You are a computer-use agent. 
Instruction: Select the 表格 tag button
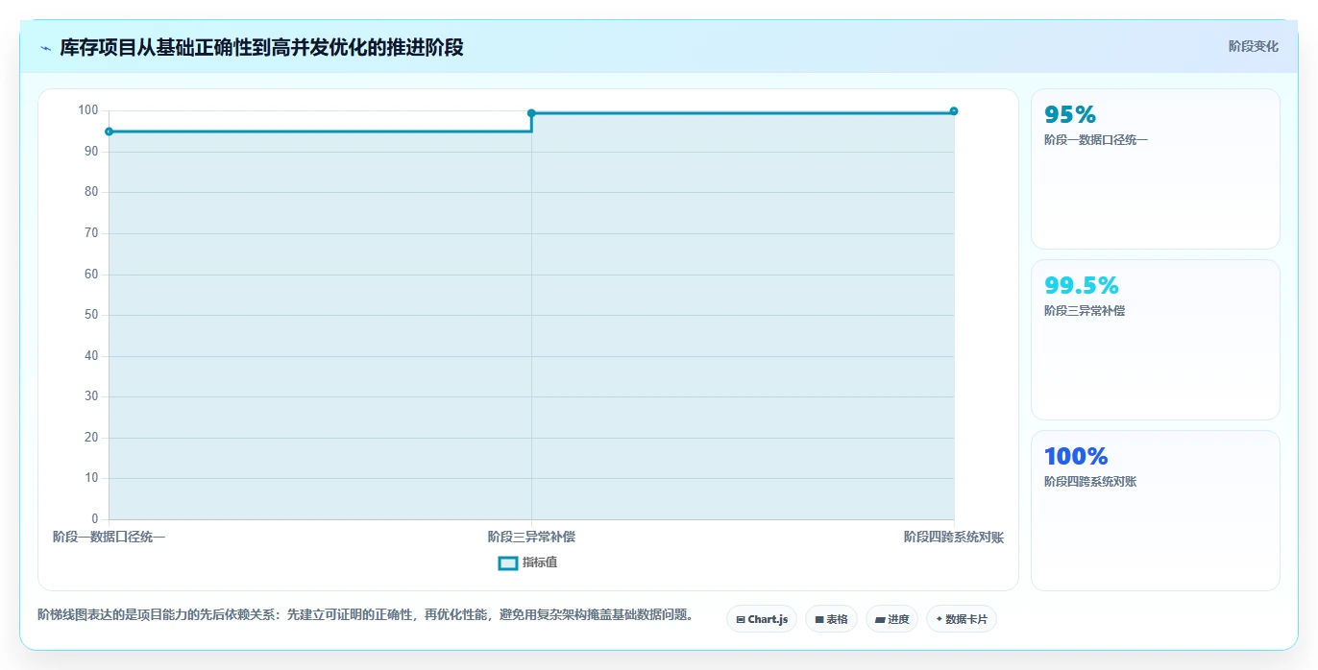pos(831,619)
